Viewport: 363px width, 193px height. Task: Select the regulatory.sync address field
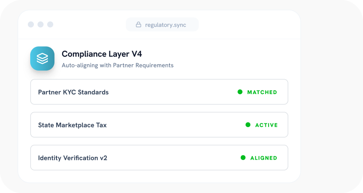coord(166,25)
